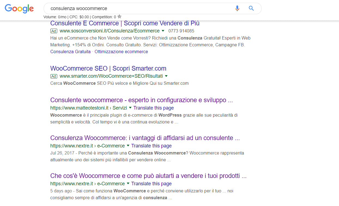Open Consulente E Commerce ad title

click(125, 23)
